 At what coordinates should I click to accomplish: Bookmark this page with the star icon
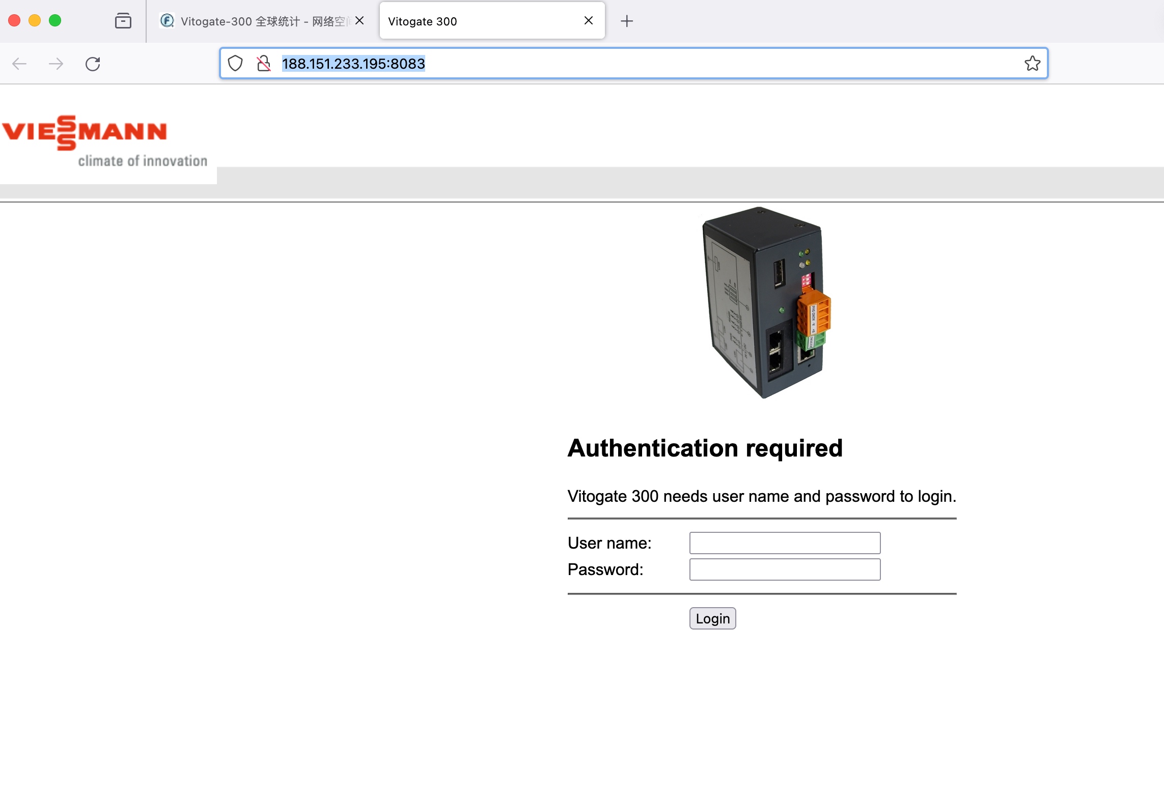click(1032, 63)
